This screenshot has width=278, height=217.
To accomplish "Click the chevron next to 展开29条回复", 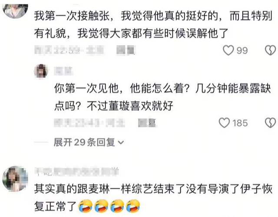I will (x=121, y=142).
